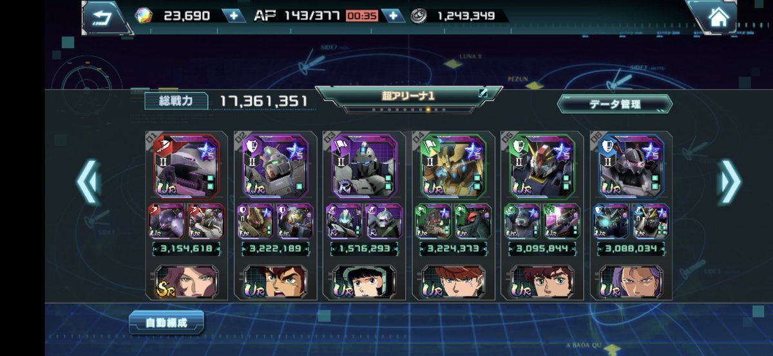The height and width of the screenshot is (356, 773).
Task: Show the next formation with right chevron
Action: click(729, 182)
